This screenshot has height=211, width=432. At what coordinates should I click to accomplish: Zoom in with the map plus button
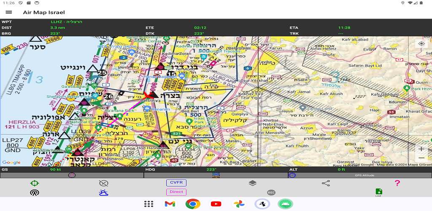tap(421, 149)
